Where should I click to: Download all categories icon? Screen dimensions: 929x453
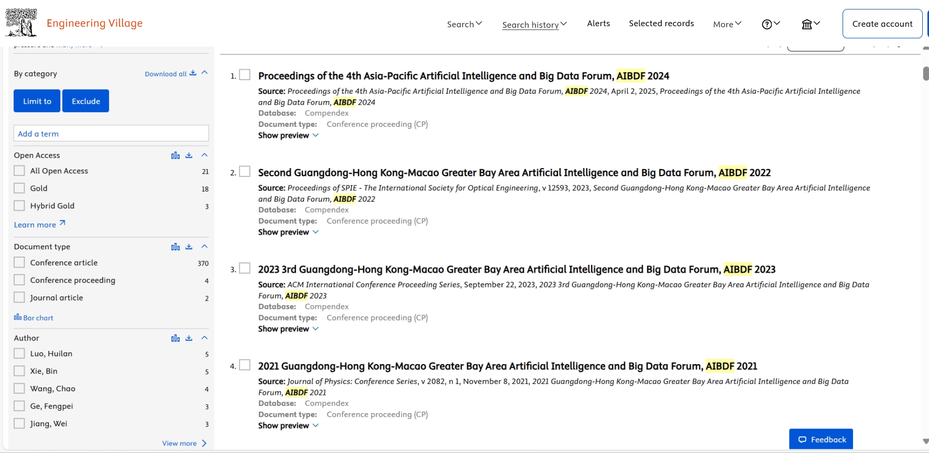[x=193, y=73]
